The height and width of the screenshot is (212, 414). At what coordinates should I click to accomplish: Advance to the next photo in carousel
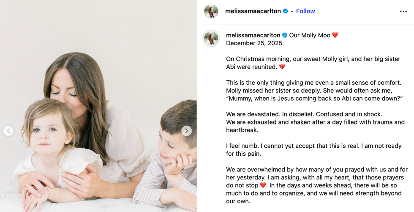tap(187, 131)
